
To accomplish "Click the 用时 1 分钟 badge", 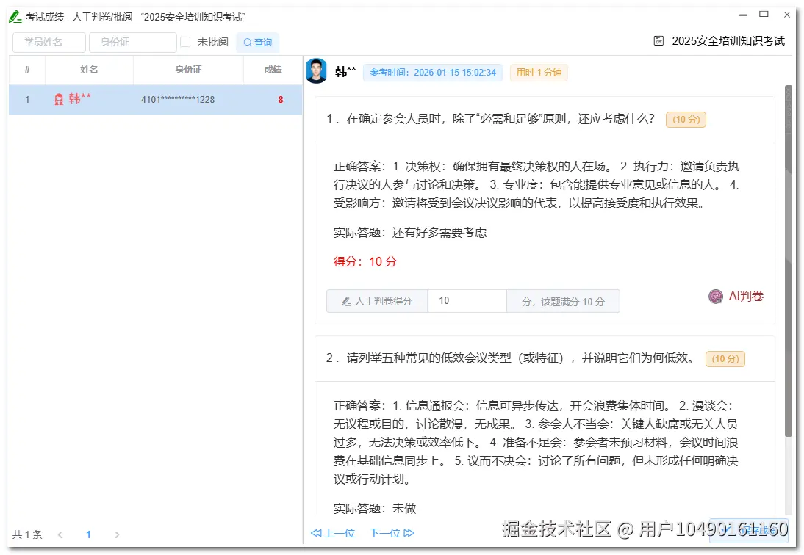I will pyautogui.click(x=539, y=73).
